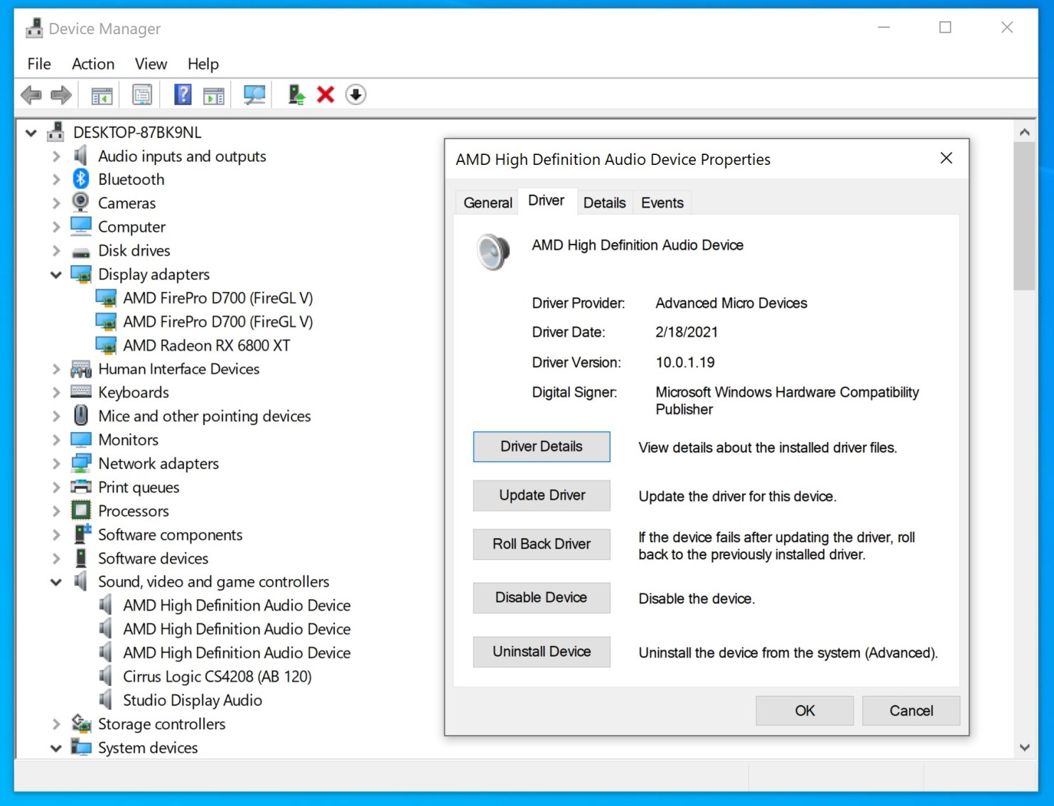Switch to the Events tab

(662, 203)
